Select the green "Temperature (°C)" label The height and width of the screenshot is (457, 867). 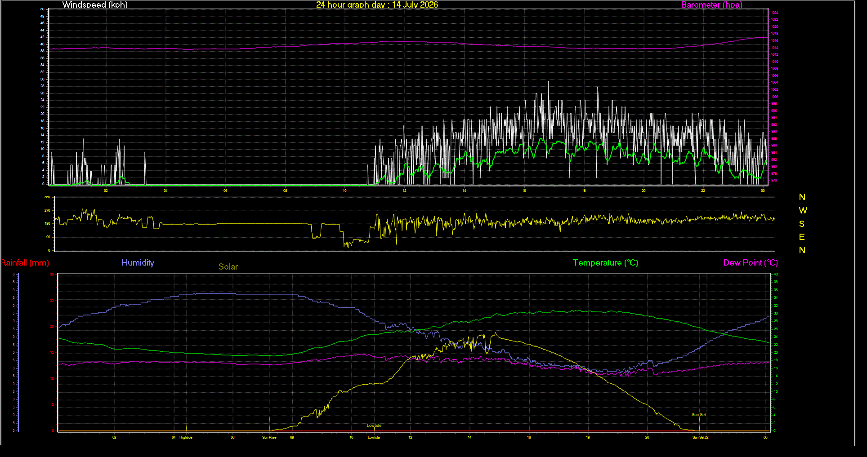tap(605, 263)
